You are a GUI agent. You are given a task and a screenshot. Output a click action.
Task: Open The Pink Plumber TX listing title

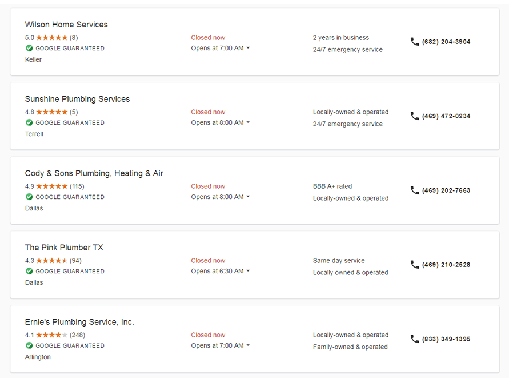pyautogui.click(x=64, y=248)
